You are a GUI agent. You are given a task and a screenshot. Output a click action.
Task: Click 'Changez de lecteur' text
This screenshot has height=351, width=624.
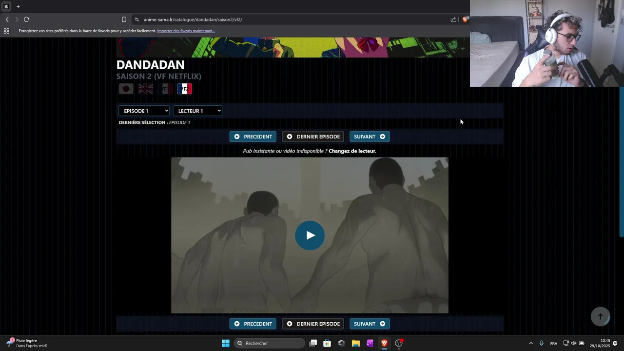351,151
